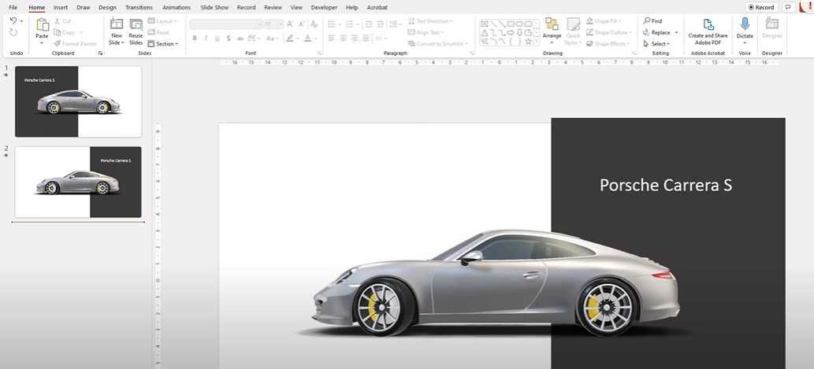Open Font group dialog launcher
Screen dimensions: 814x369
coord(319,54)
